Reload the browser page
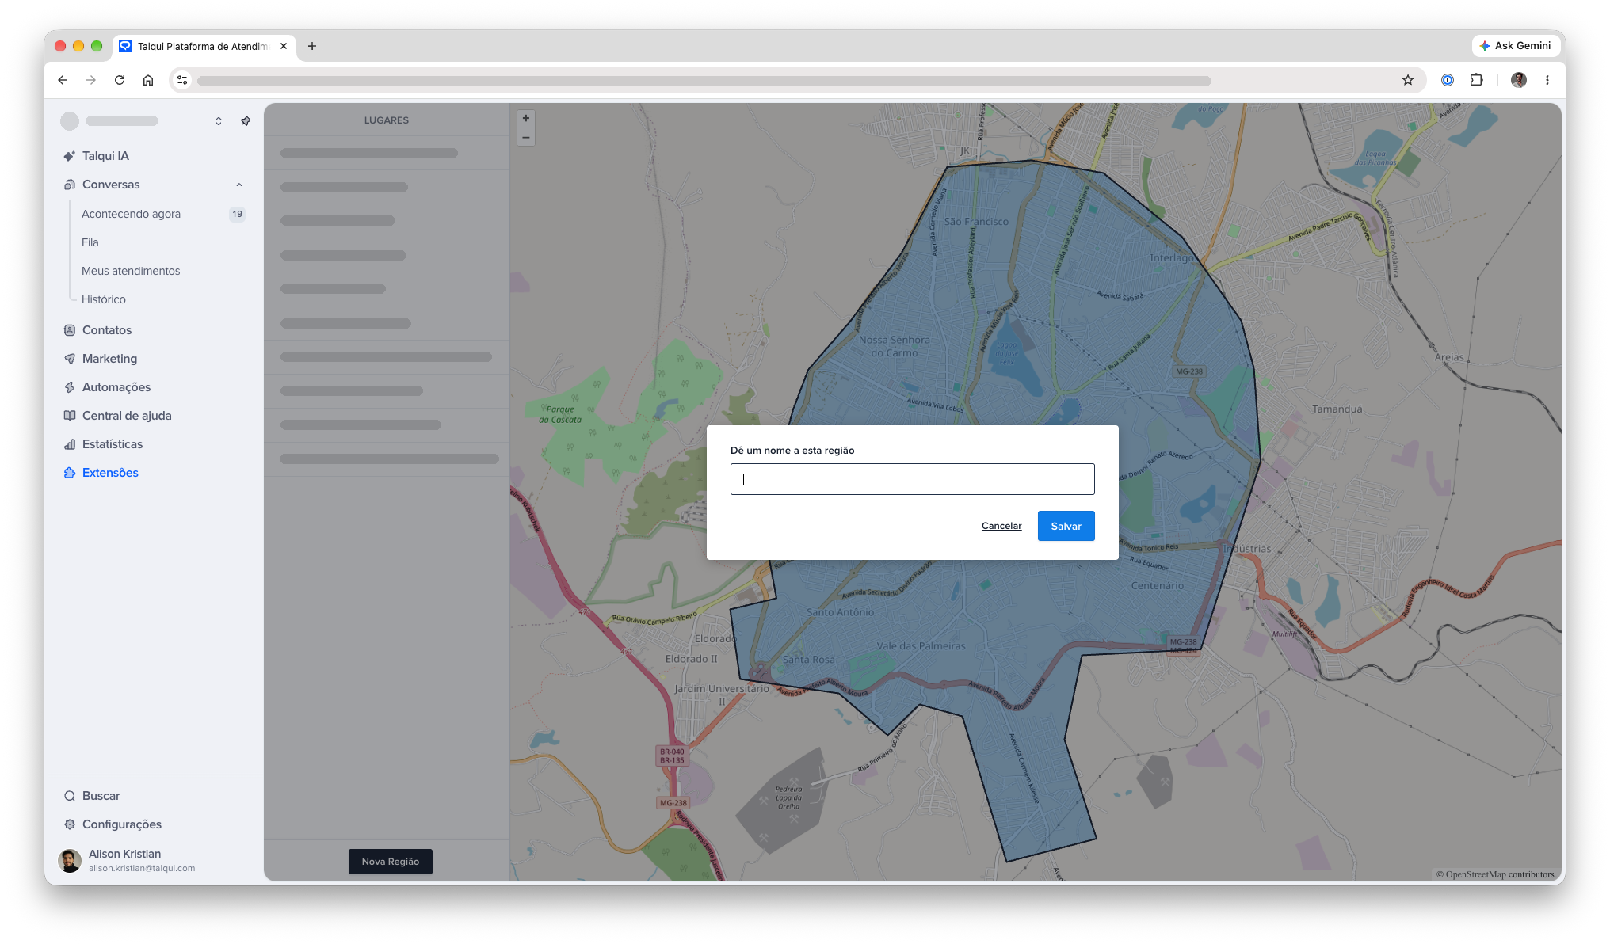Viewport: 1610px width, 944px height. (x=120, y=80)
